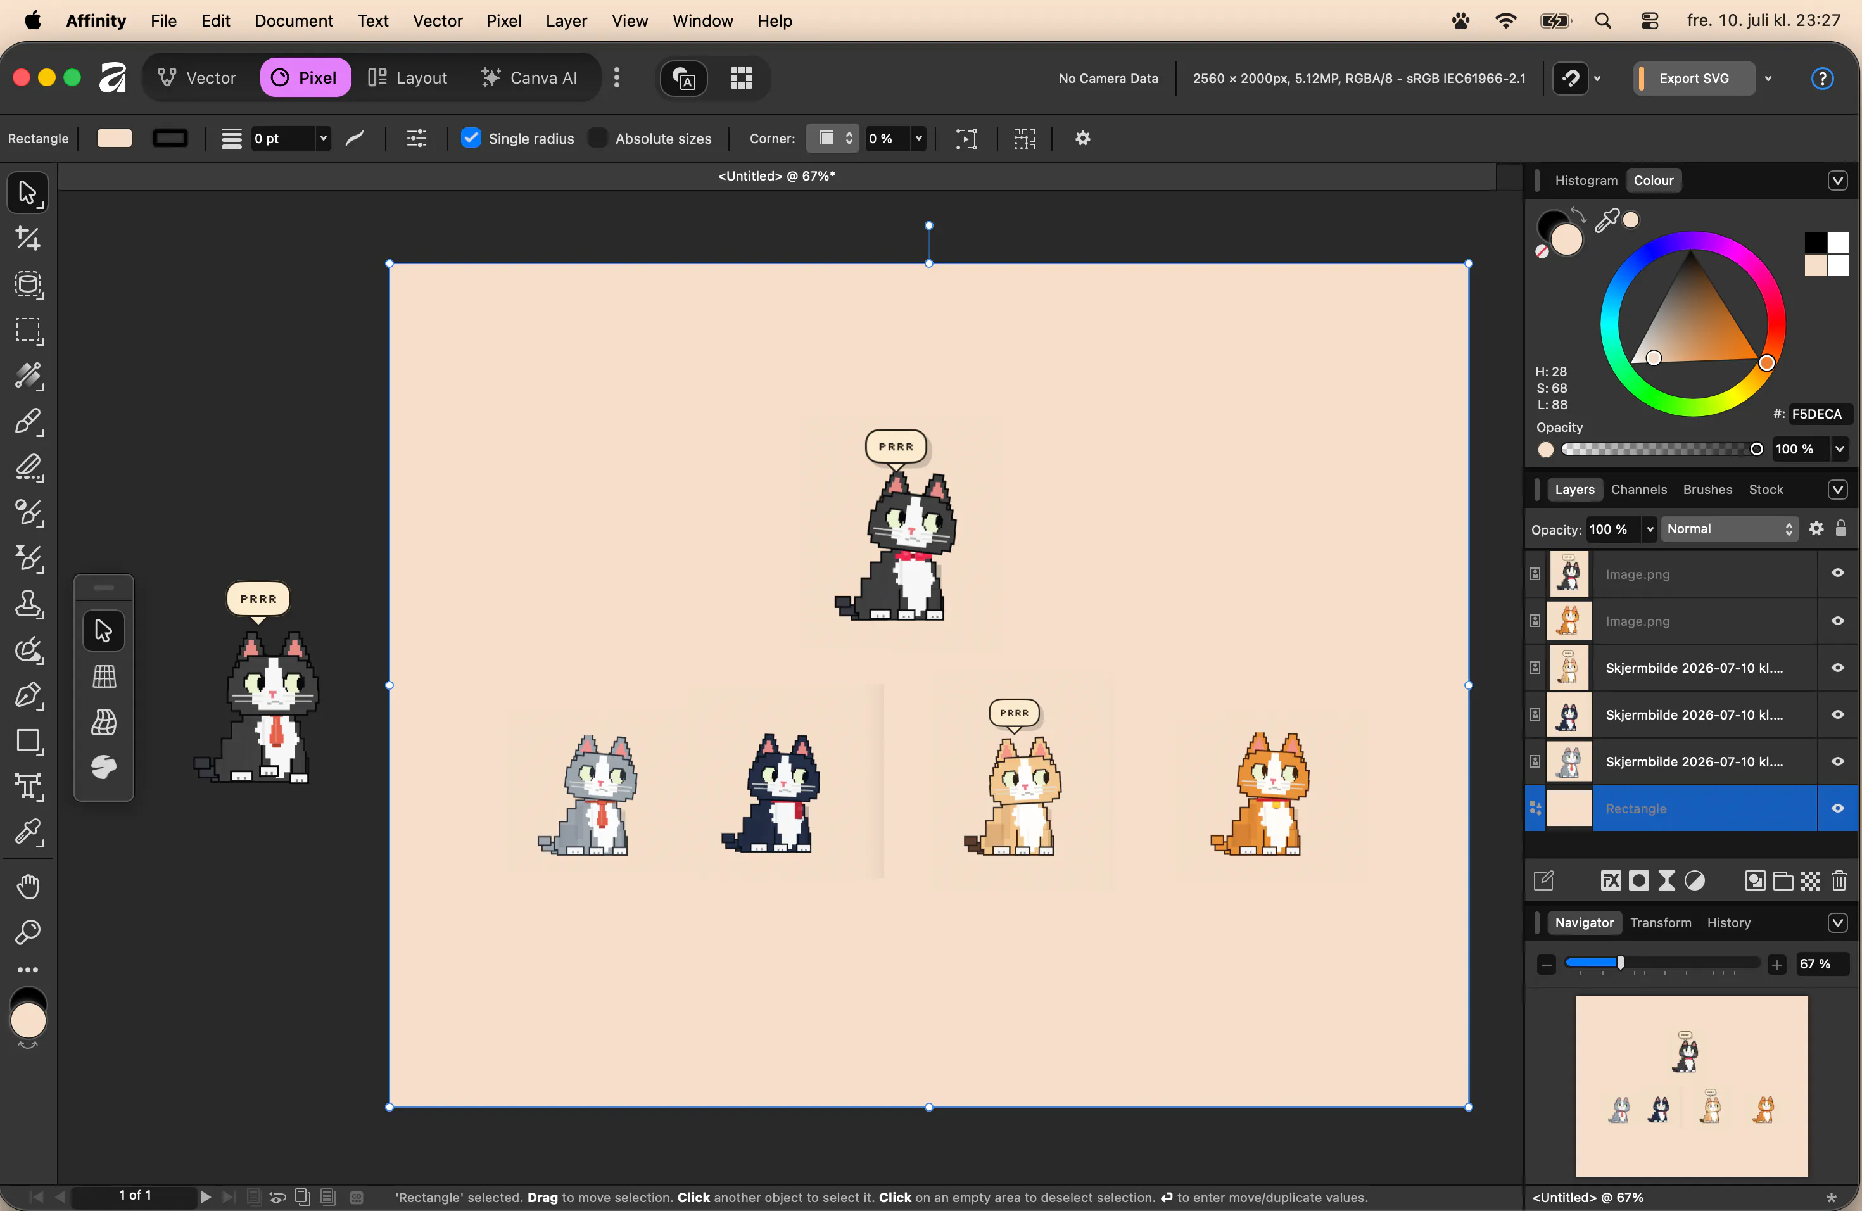Open the layer Opacity 100 % dropdown
Screen dimensions: 1862x1211
[1650, 529]
